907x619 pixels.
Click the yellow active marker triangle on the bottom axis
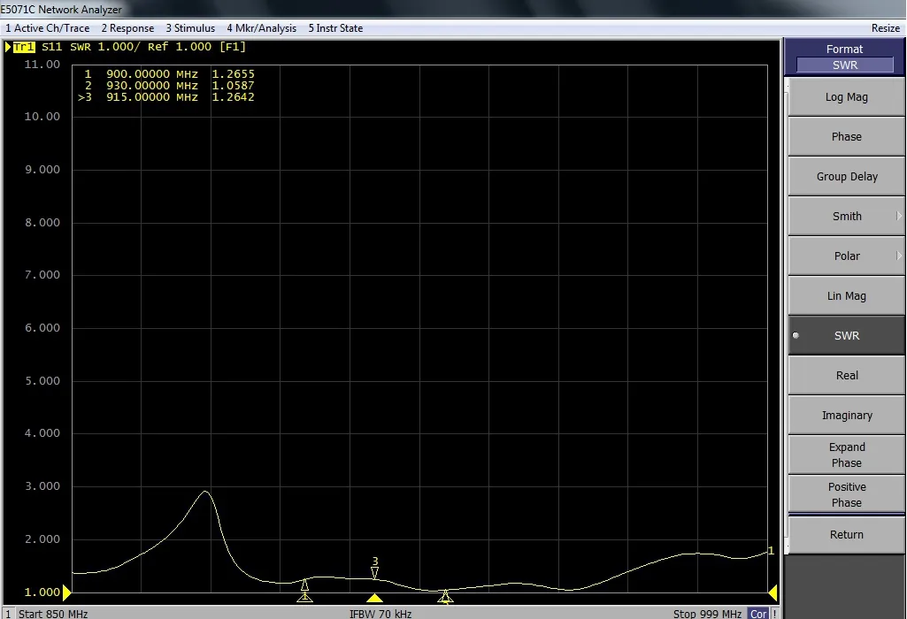374,598
